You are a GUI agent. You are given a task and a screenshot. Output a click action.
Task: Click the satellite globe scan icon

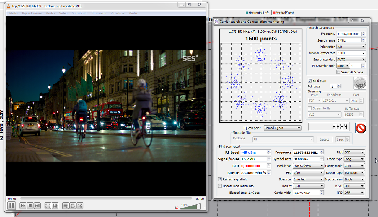360,83
